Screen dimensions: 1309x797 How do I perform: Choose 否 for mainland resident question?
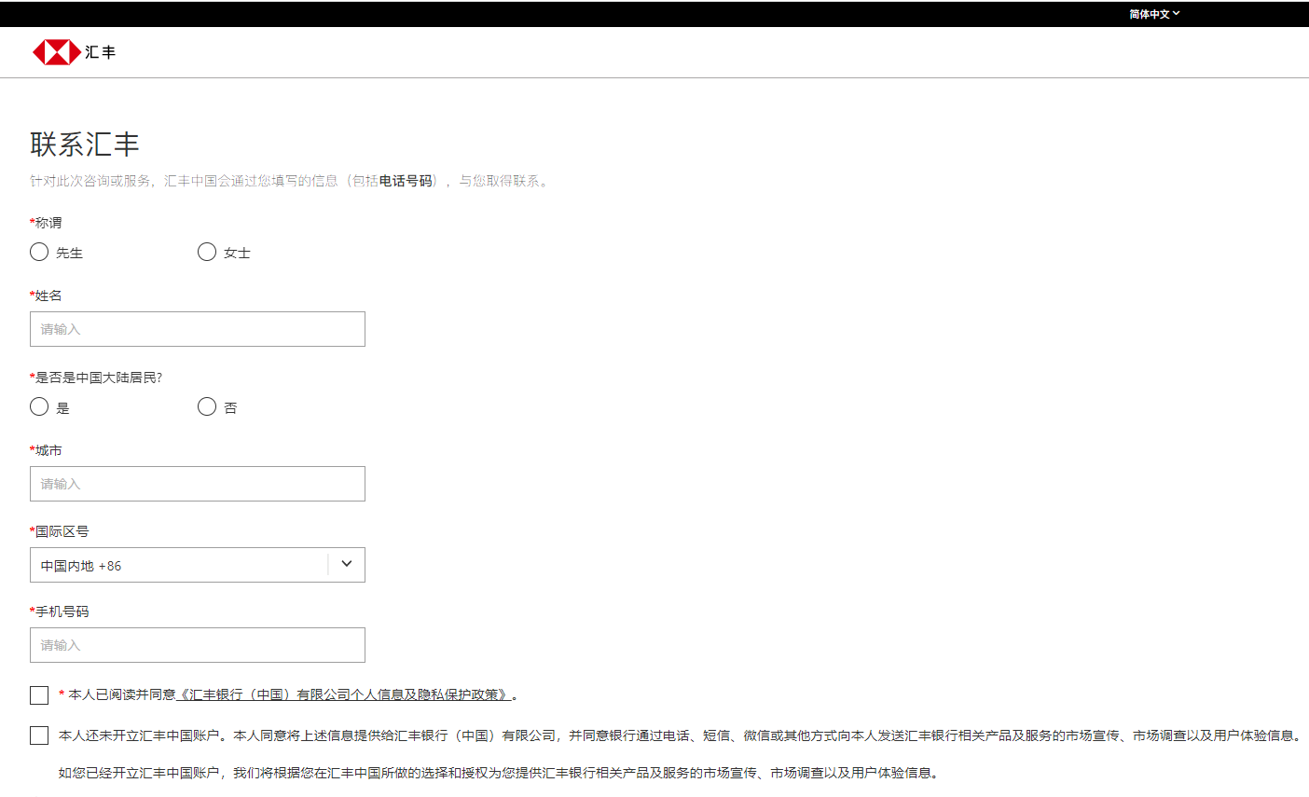pyautogui.click(x=207, y=406)
